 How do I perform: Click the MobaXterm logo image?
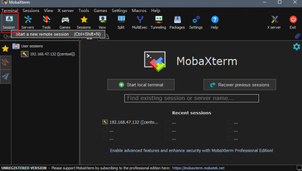click(x=155, y=61)
